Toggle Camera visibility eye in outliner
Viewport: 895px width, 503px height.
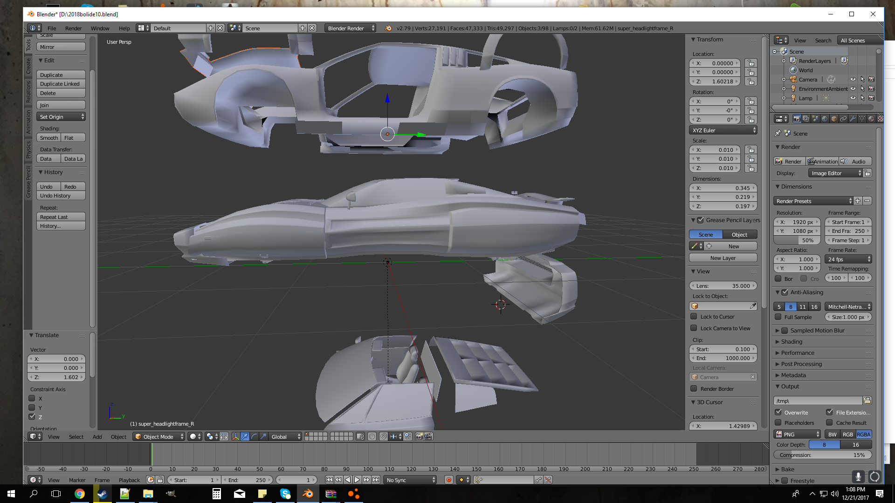[853, 80]
